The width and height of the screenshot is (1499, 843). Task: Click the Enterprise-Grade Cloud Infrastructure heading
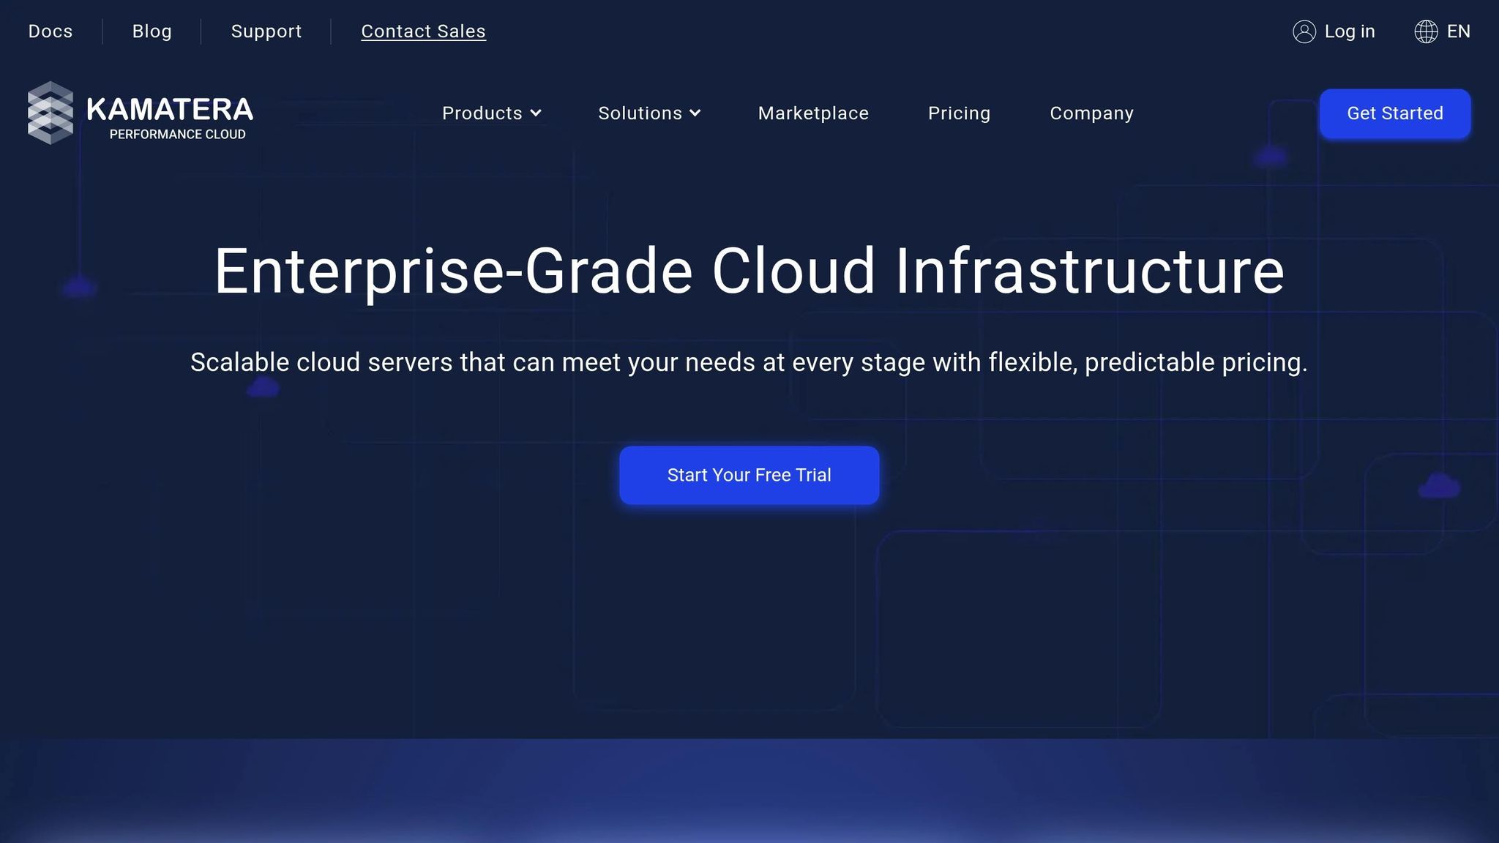pos(749,271)
